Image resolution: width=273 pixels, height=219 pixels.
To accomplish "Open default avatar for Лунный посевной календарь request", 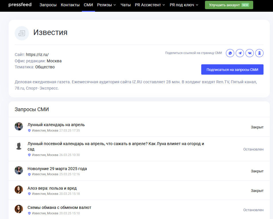I will pyautogui.click(x=19, y=146).
